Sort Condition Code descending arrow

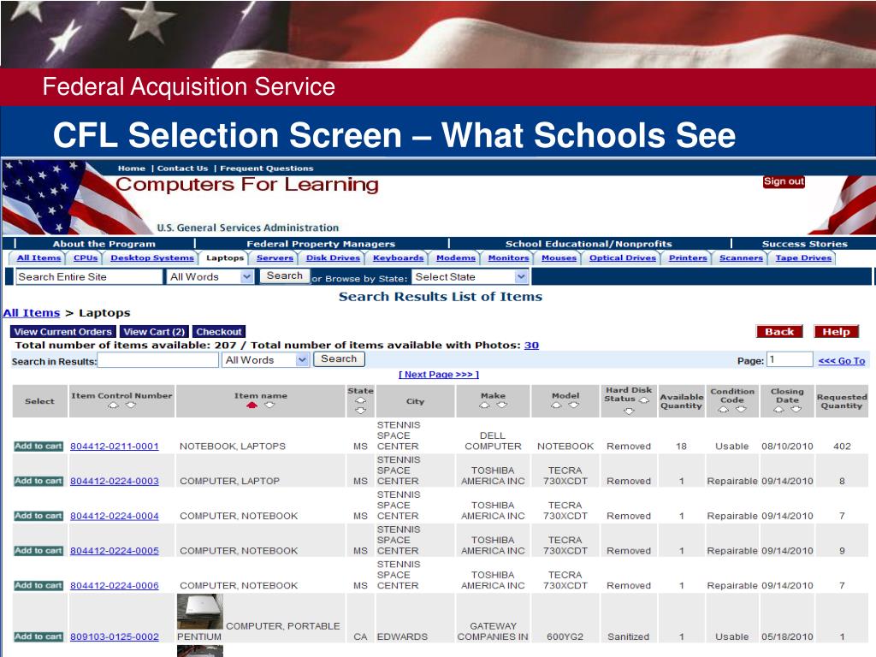pyautogui.click(x=741, y=410)
